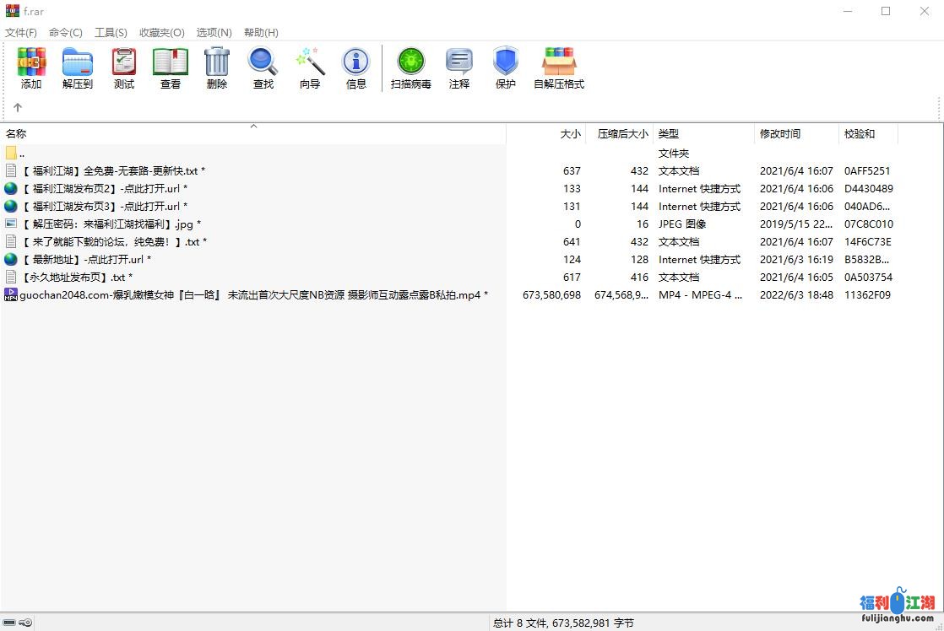944x631 pixels.
Task: Click the 解压到 (Extract To) icon
Action: pos(78,67)
